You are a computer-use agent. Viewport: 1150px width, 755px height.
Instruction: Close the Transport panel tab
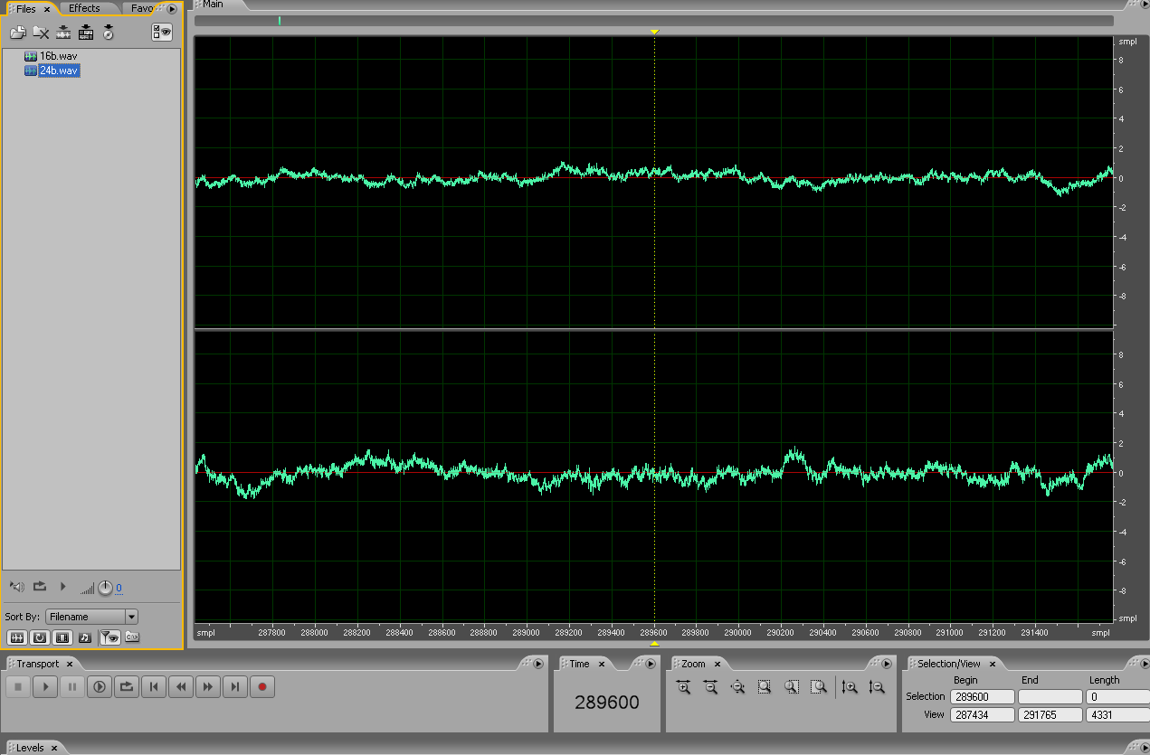point(69,665)
